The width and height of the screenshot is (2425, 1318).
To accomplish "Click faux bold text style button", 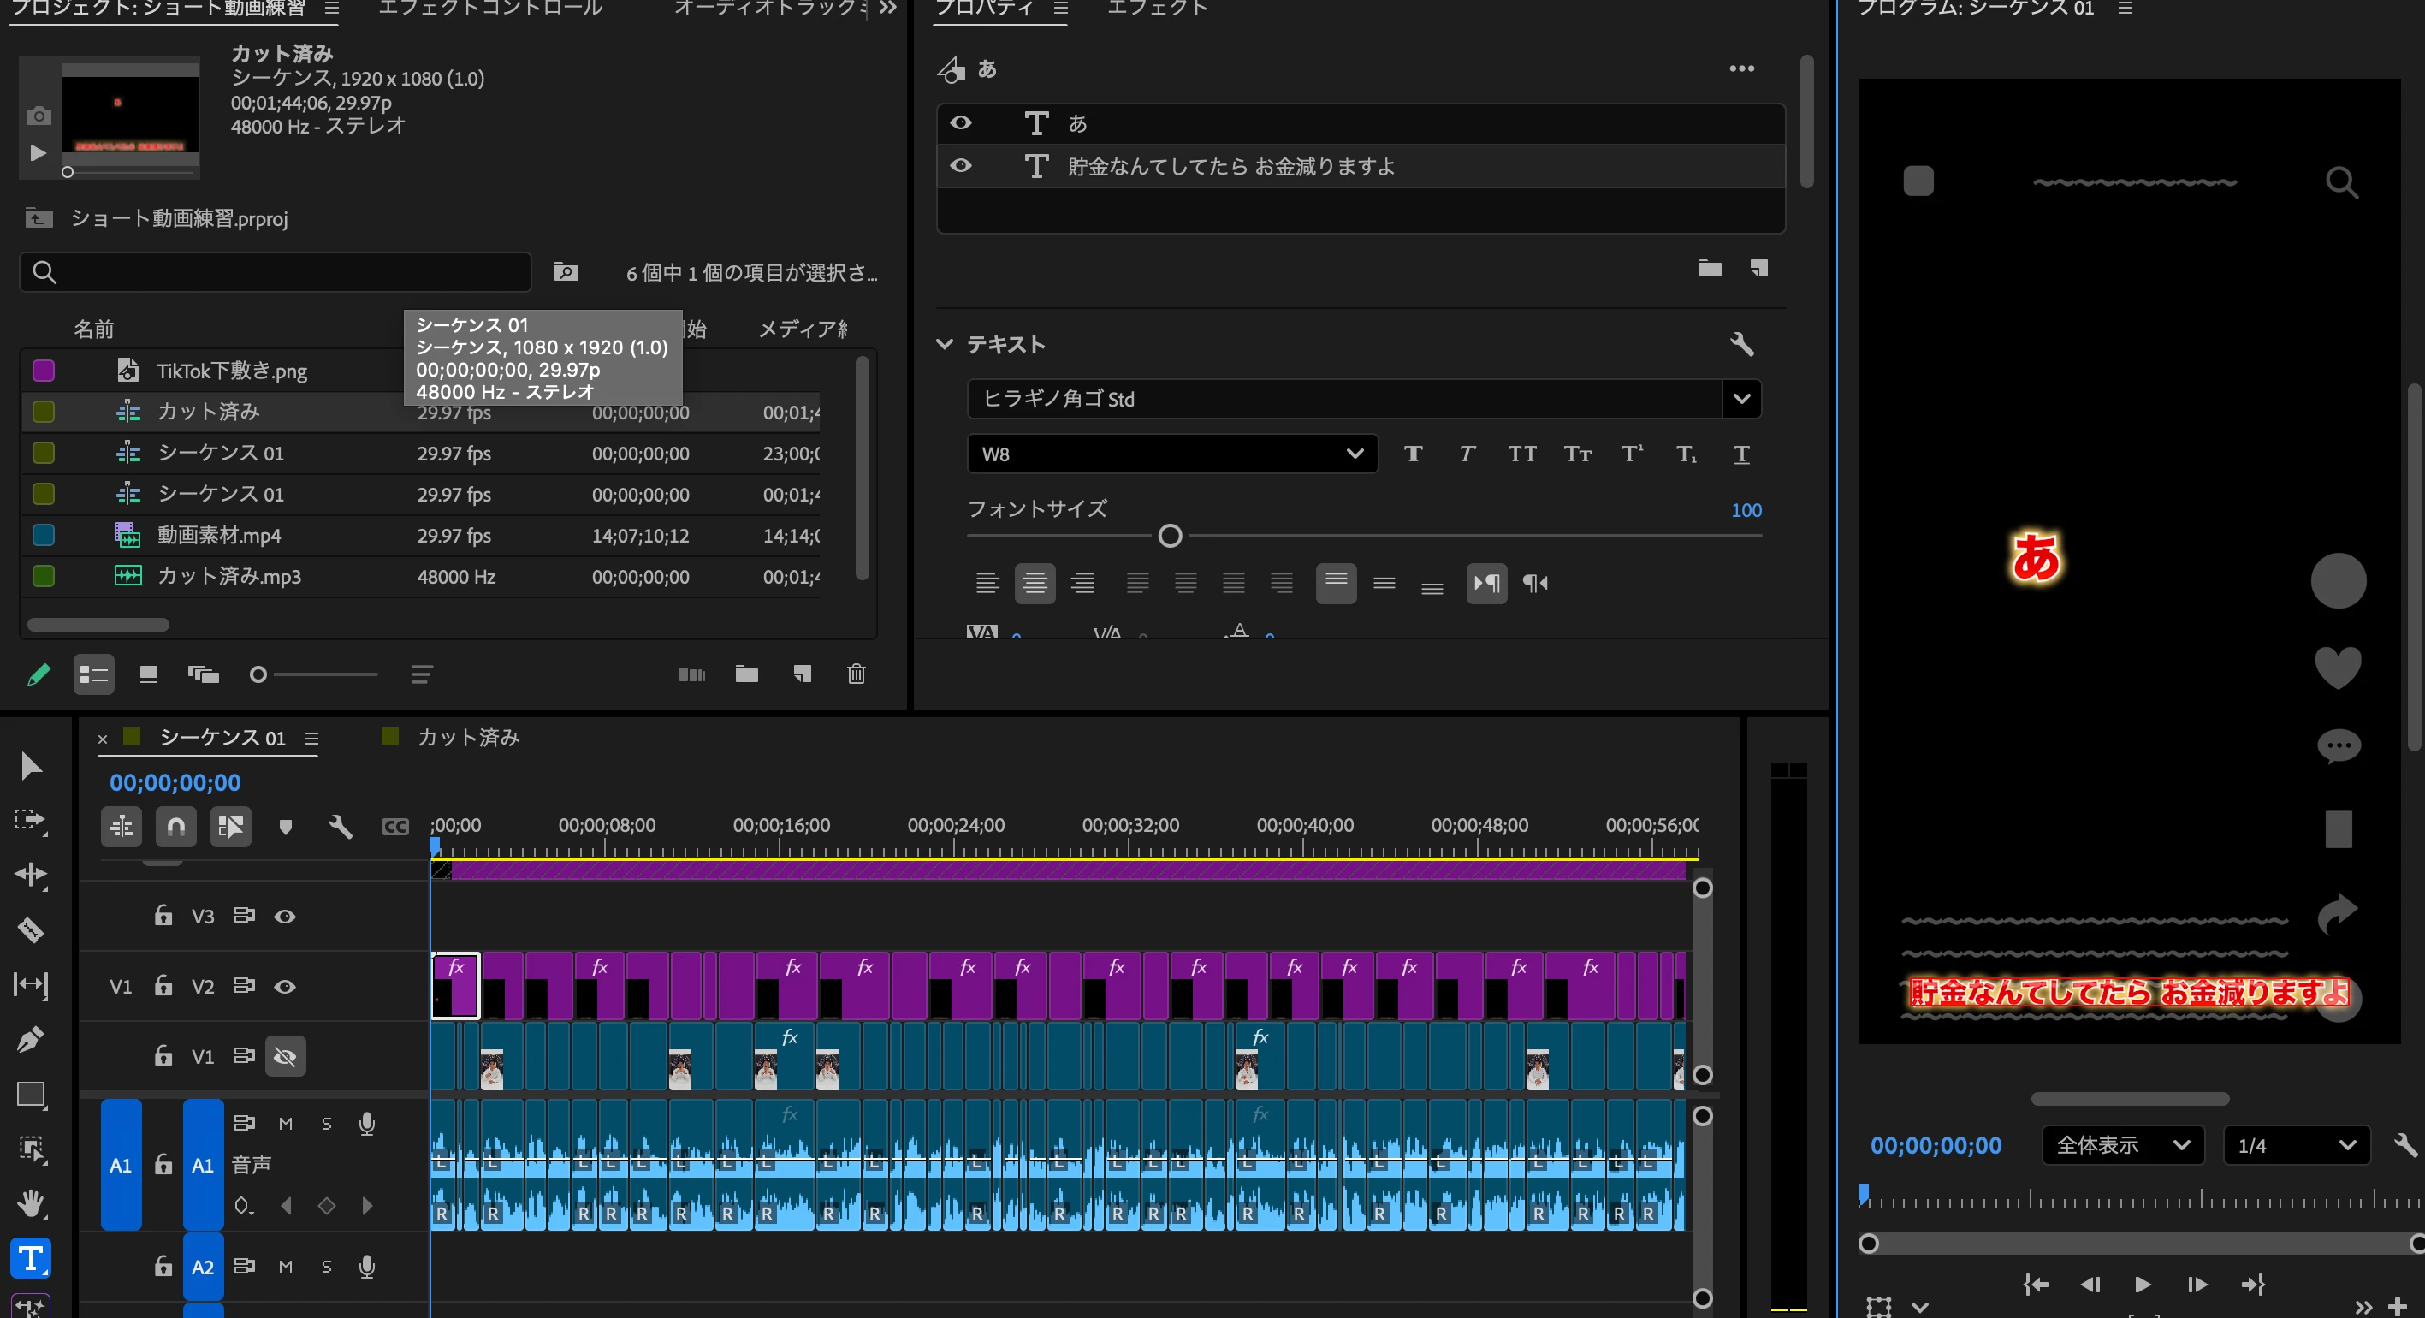I will click(1412, 454).
